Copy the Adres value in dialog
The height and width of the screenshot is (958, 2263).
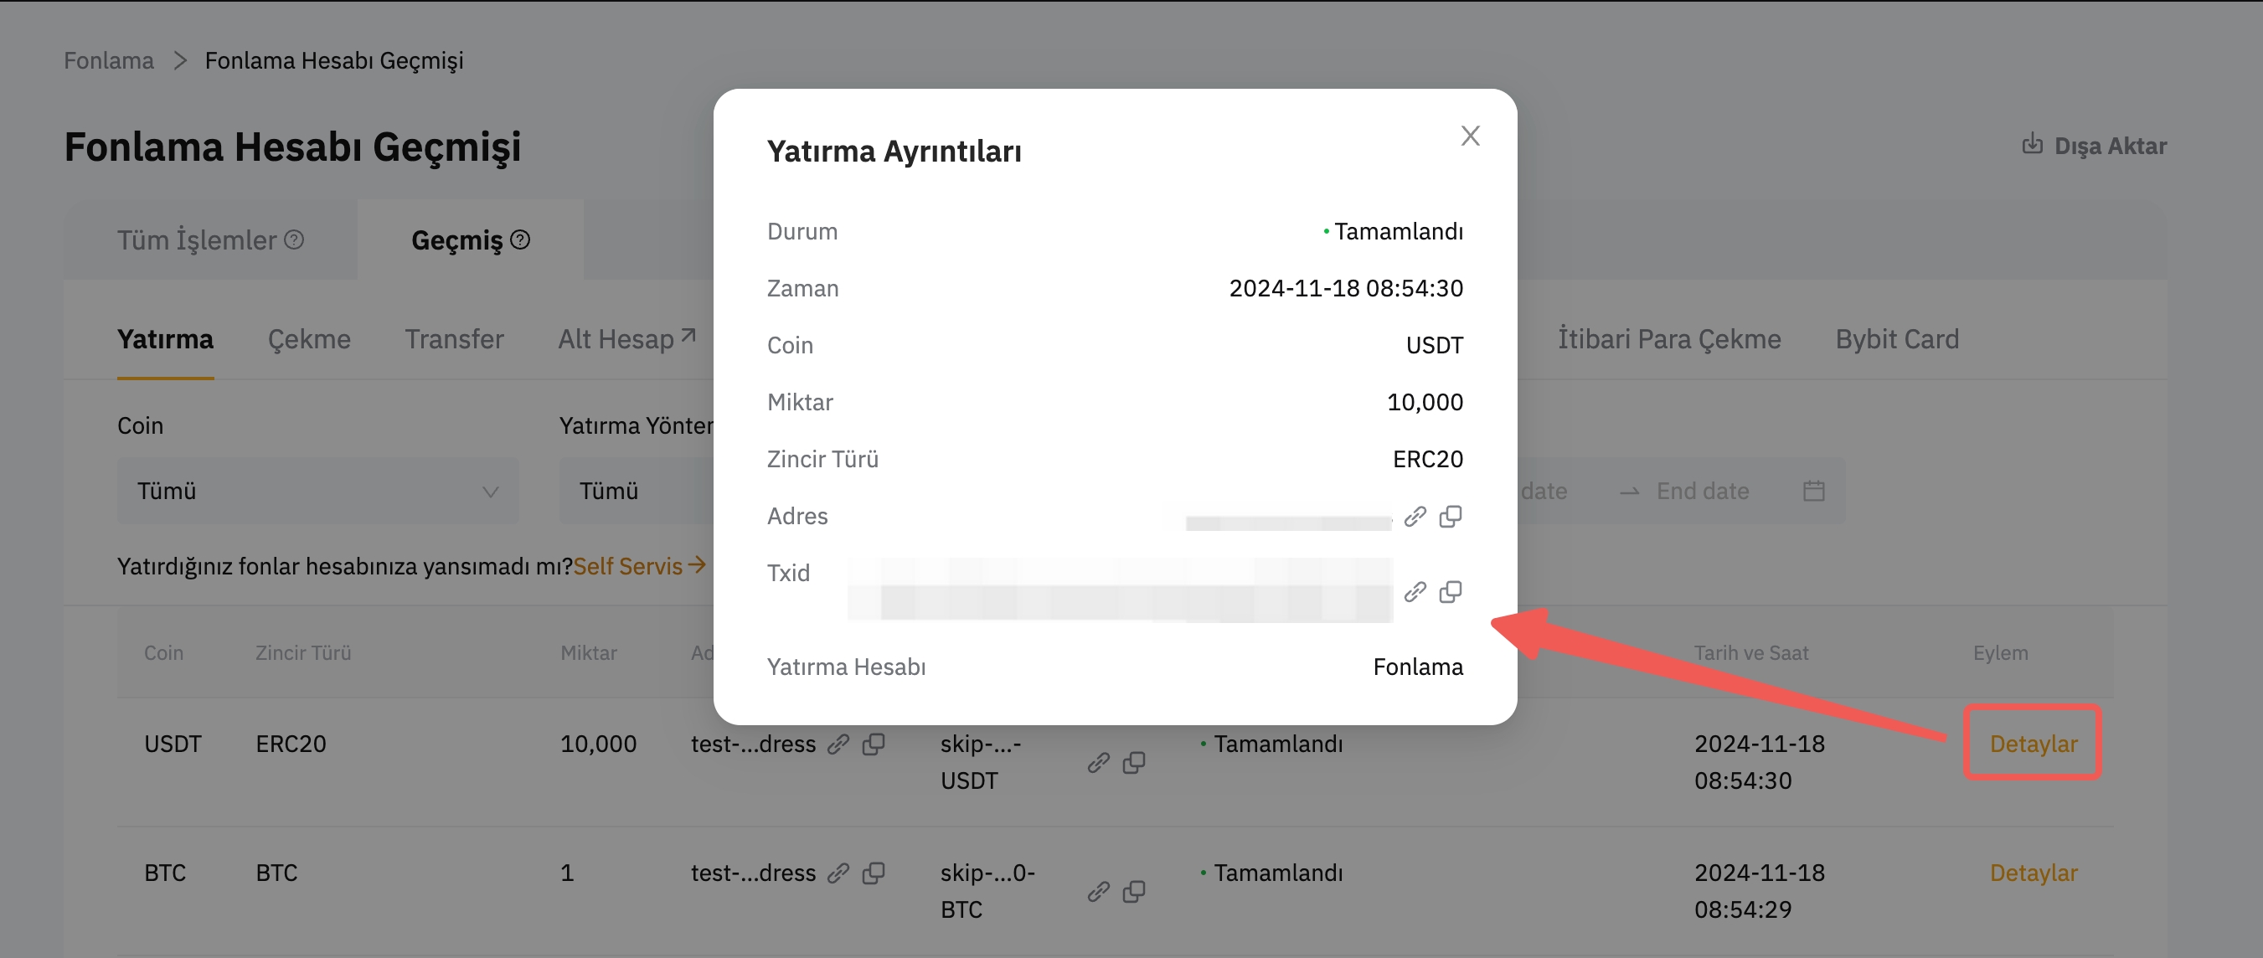point(1451,517)
